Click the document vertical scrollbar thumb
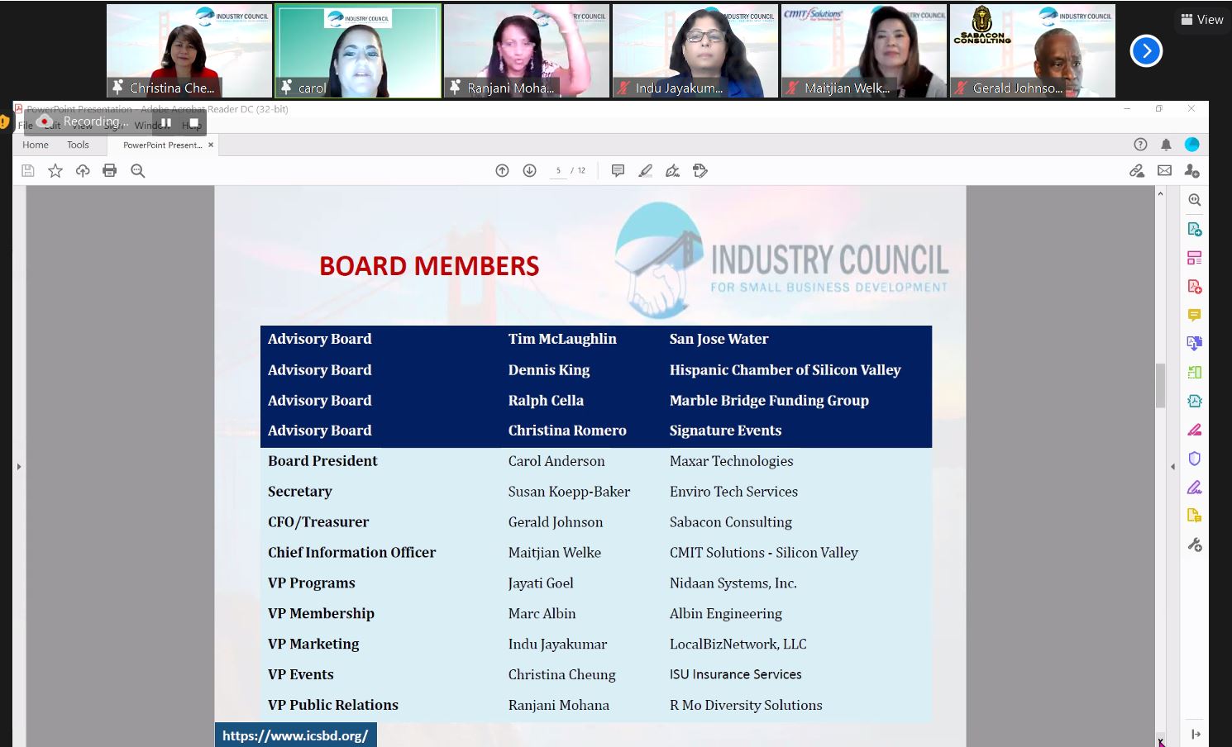The height and width of the screenshot is (747, 1232). coord(1160,385)
